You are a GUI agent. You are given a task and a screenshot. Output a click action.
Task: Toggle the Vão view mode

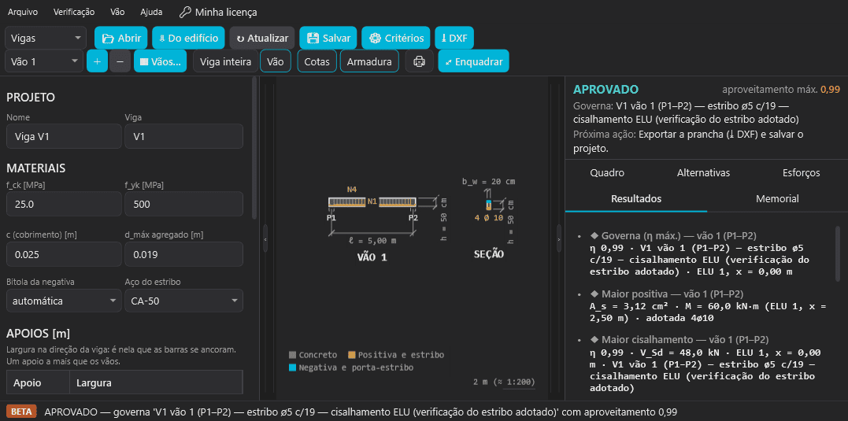pos(276,61)
